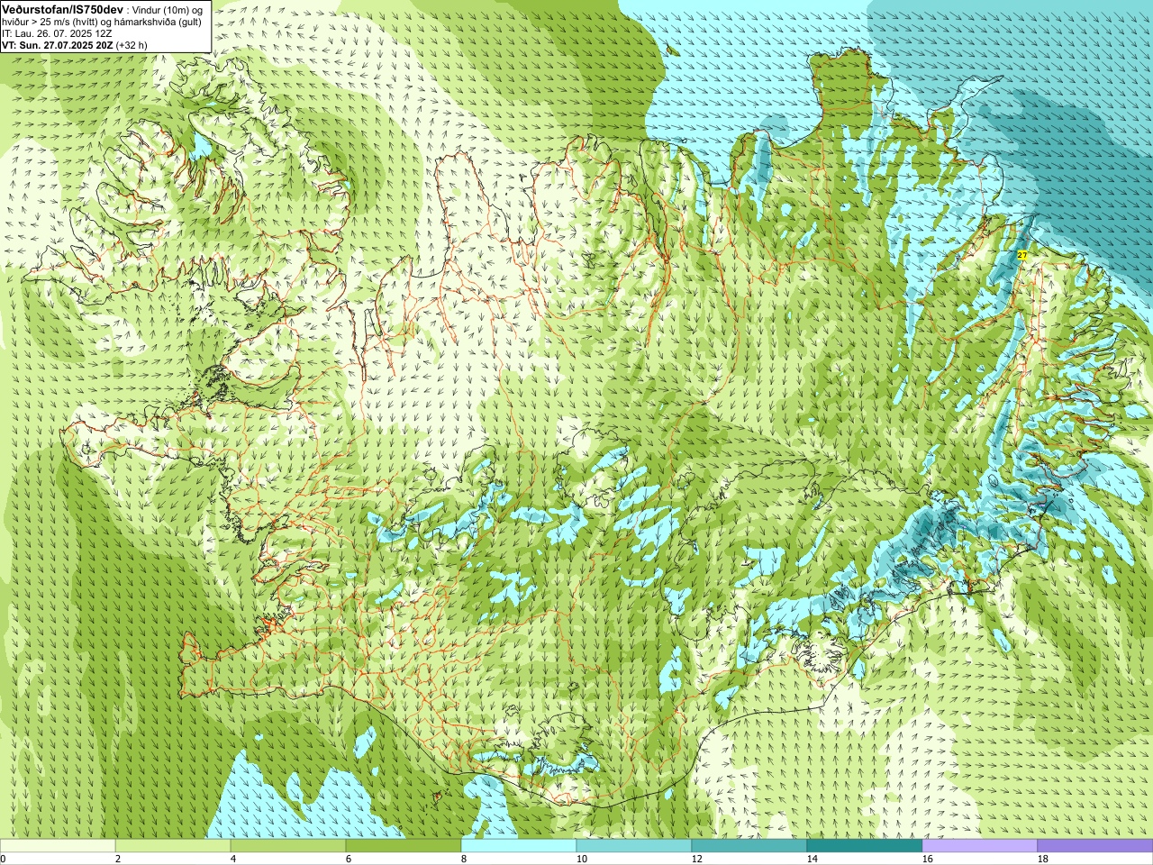Click the legend tick label '4'

(x=233, y=859)
